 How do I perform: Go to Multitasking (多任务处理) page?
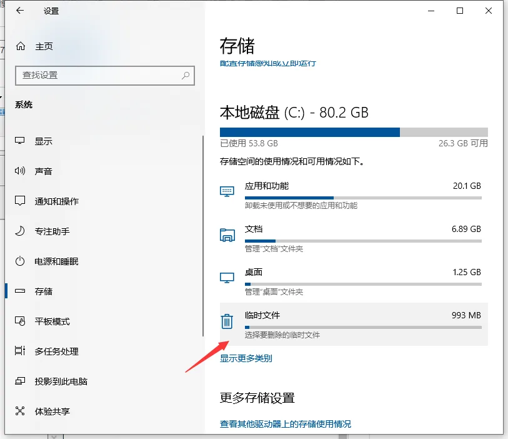pos(56,351)
